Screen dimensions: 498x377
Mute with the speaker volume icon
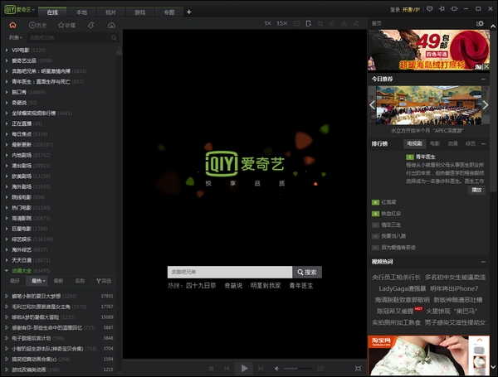[x=276, y=369]
